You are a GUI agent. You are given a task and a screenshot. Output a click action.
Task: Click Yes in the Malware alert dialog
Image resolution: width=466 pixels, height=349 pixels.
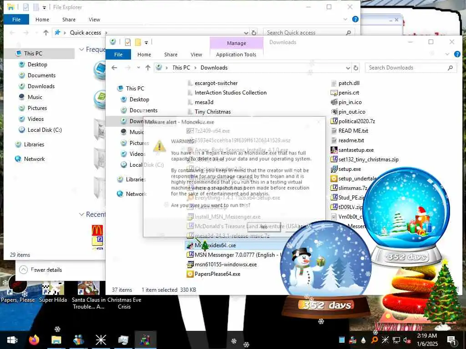[264, 227]
